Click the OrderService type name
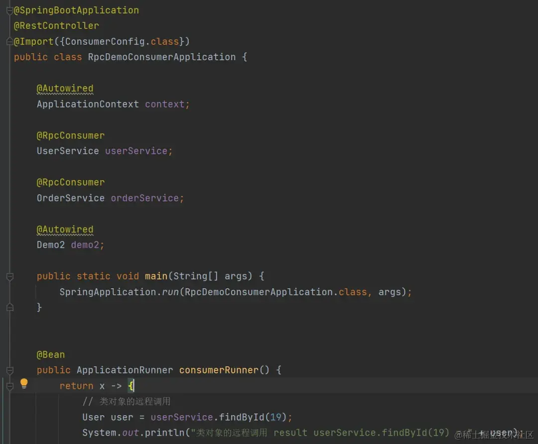Viewport: 538px width, 444px height. [70, 198]
